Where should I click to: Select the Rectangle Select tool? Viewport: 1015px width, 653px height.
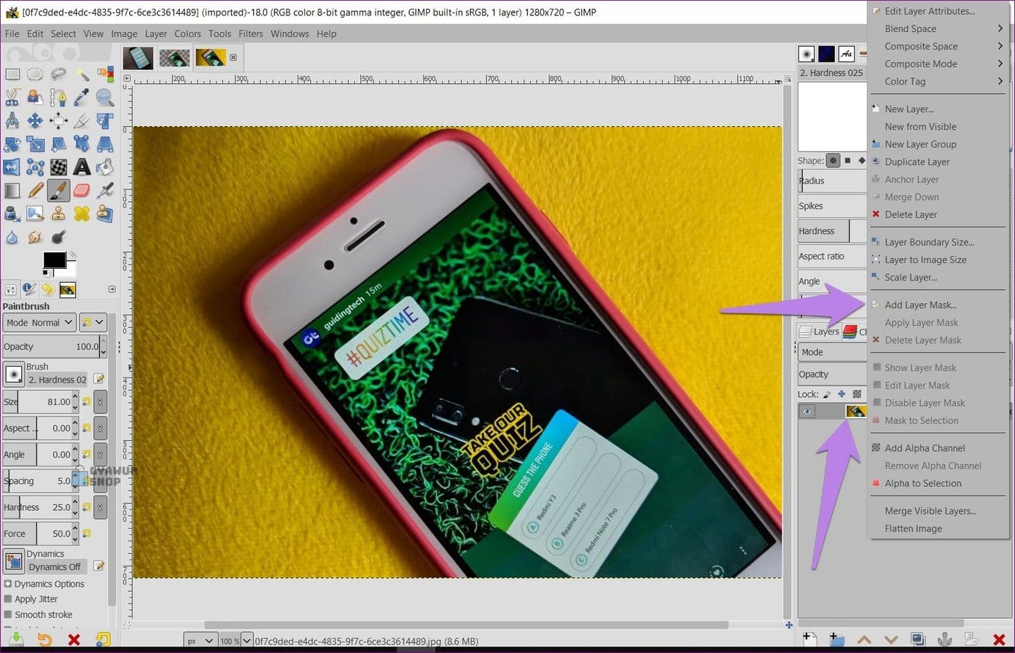[x=12, y=74]
